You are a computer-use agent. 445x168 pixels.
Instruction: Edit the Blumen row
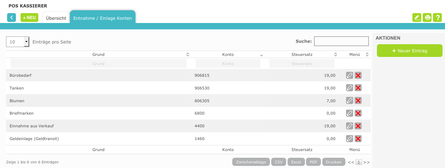click(x=350, y=101)
